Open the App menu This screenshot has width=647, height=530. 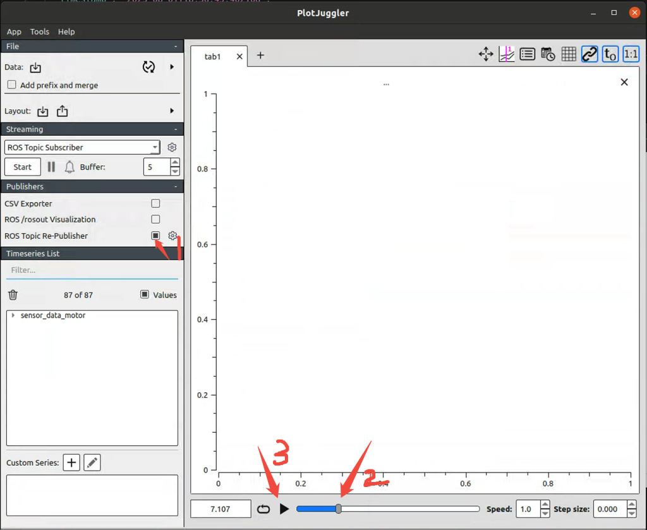click(14, 32)
